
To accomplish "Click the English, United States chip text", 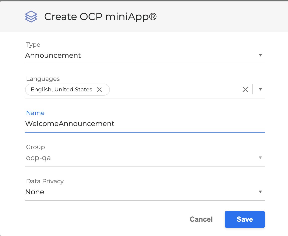I will pos(61,90).
